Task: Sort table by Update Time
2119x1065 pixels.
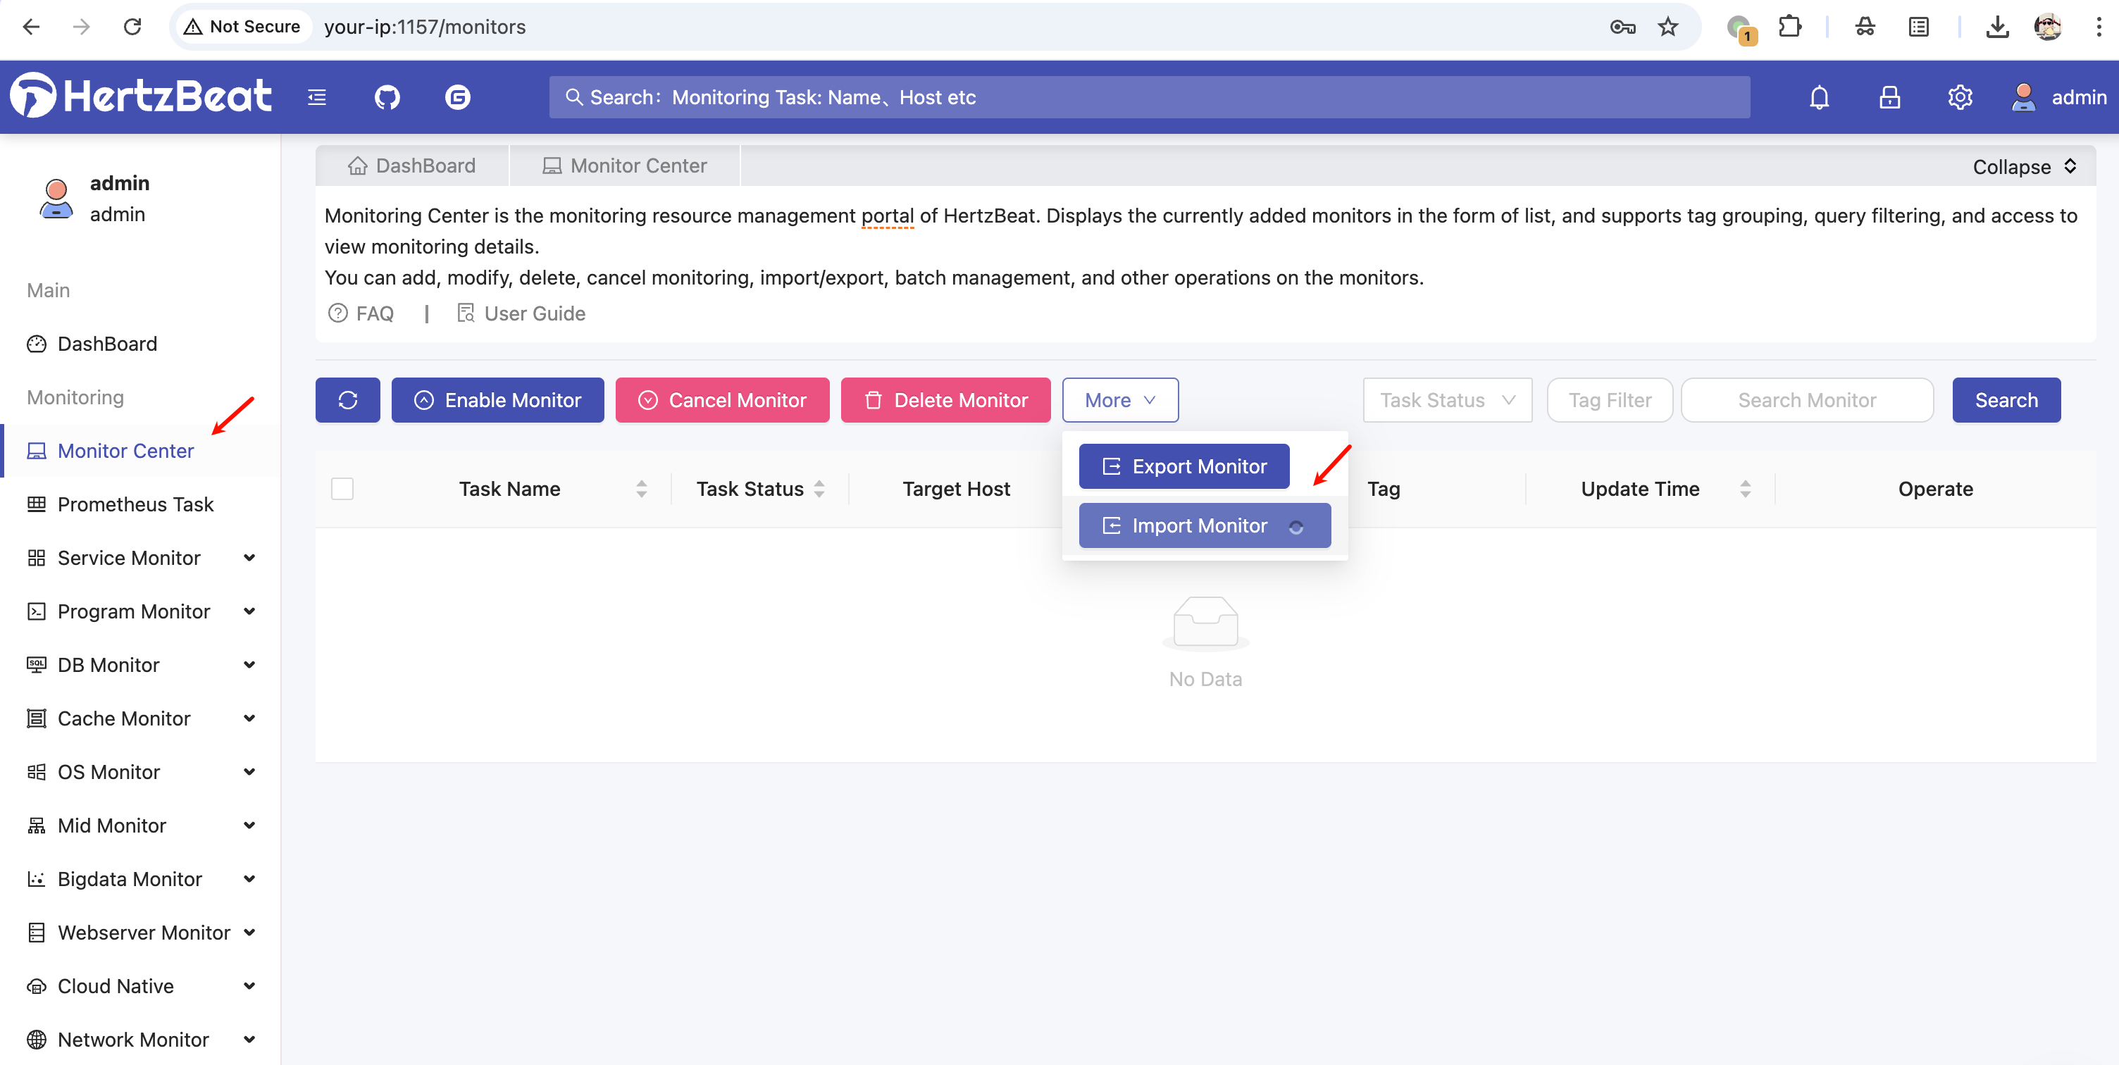Action: tap(1745, 489)
